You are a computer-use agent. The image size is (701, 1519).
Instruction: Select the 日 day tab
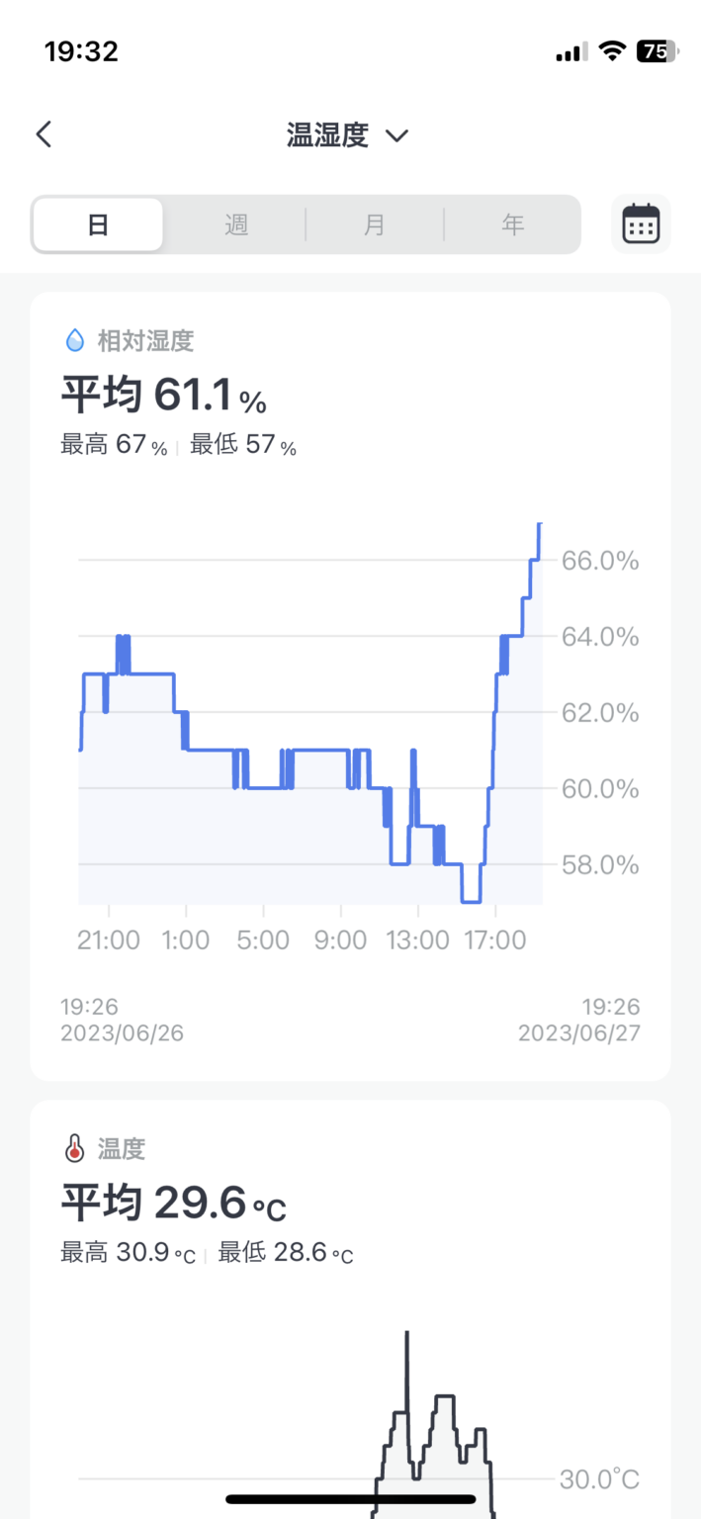[x=98, y=224]
